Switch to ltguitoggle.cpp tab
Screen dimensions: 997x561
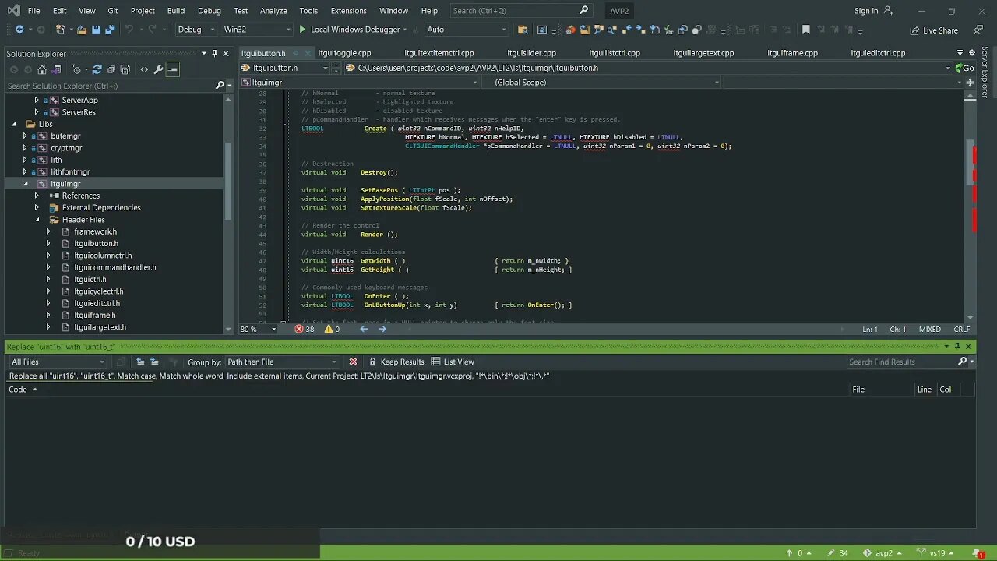point(344,53)
